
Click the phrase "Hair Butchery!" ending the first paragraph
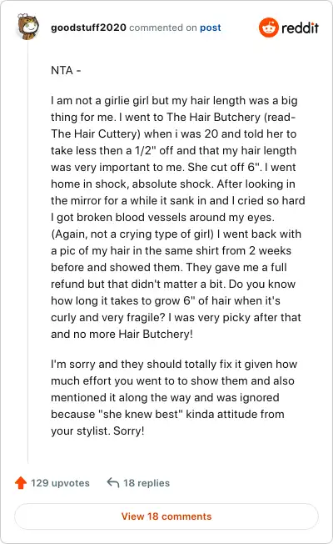(156, 334)
